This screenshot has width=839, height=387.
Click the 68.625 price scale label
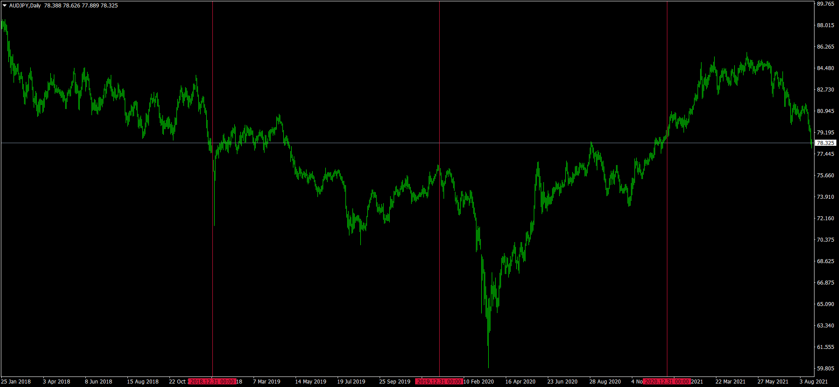point(825,261)
